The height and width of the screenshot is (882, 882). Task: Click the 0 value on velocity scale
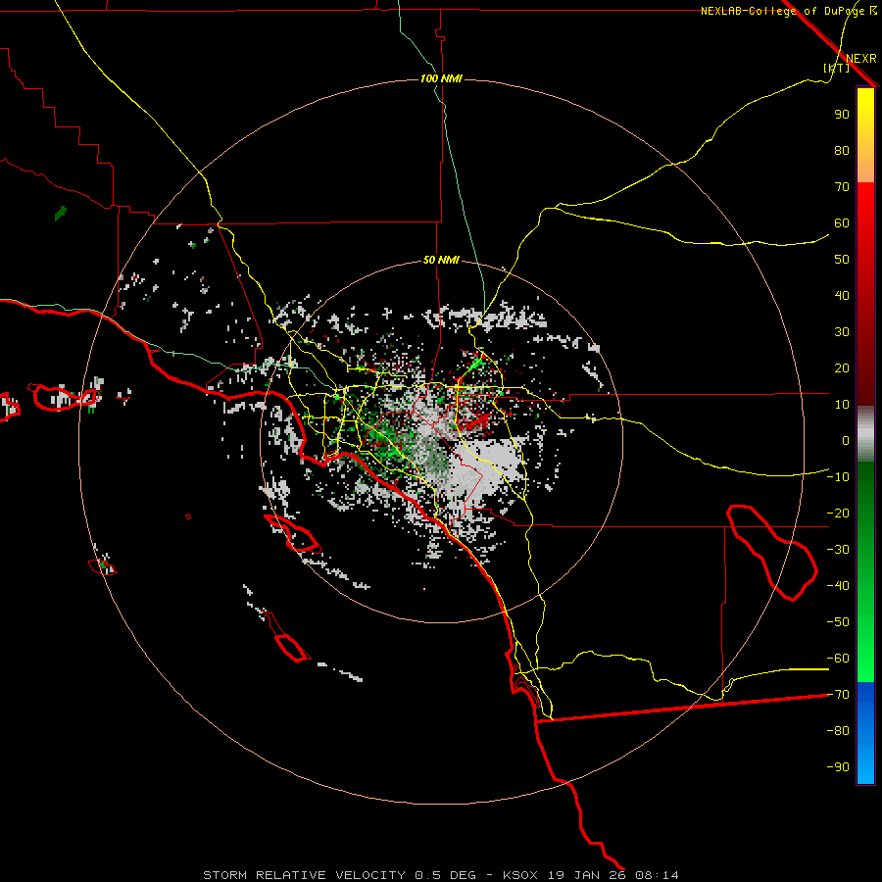pyautogui.click(x=846, y=441)
